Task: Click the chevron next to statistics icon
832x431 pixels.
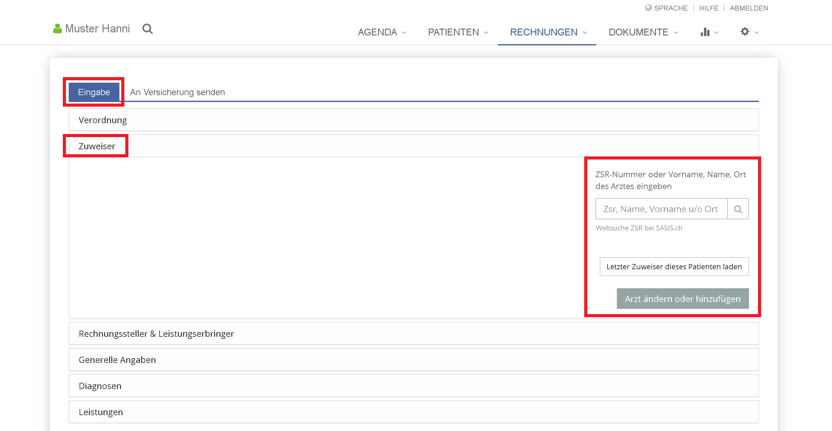Action: (716, 32)
